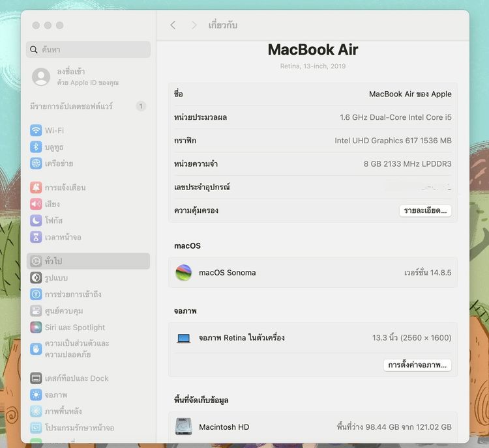This screenshot has width=489, height=448.
Task: Click the update badge showing 1
Action: click(141, 106)
